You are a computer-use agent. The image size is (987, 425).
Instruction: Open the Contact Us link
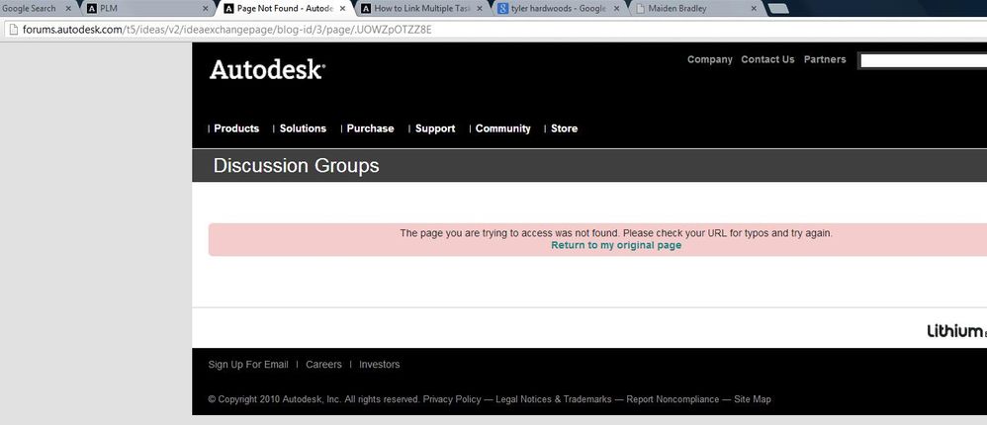(767, 59)
